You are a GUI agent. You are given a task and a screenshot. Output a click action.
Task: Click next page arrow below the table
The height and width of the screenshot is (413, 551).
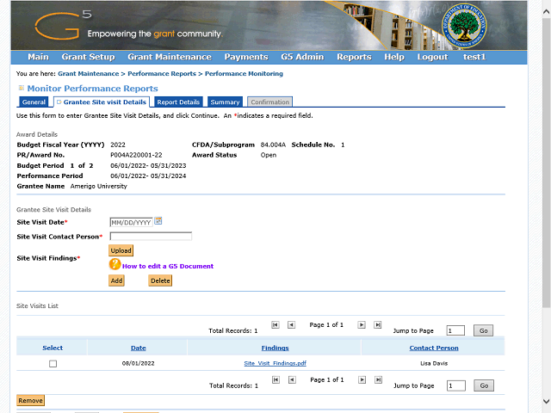click(362, 380)
